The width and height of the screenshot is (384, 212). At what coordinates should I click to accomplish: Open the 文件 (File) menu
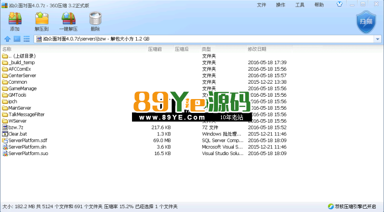click(x=261, y=5)
